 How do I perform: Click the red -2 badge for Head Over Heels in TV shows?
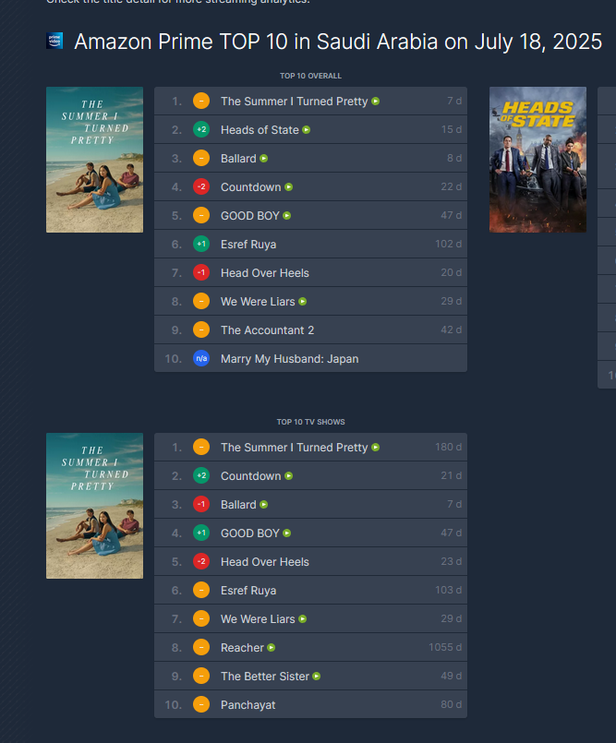tap(201, 562)
